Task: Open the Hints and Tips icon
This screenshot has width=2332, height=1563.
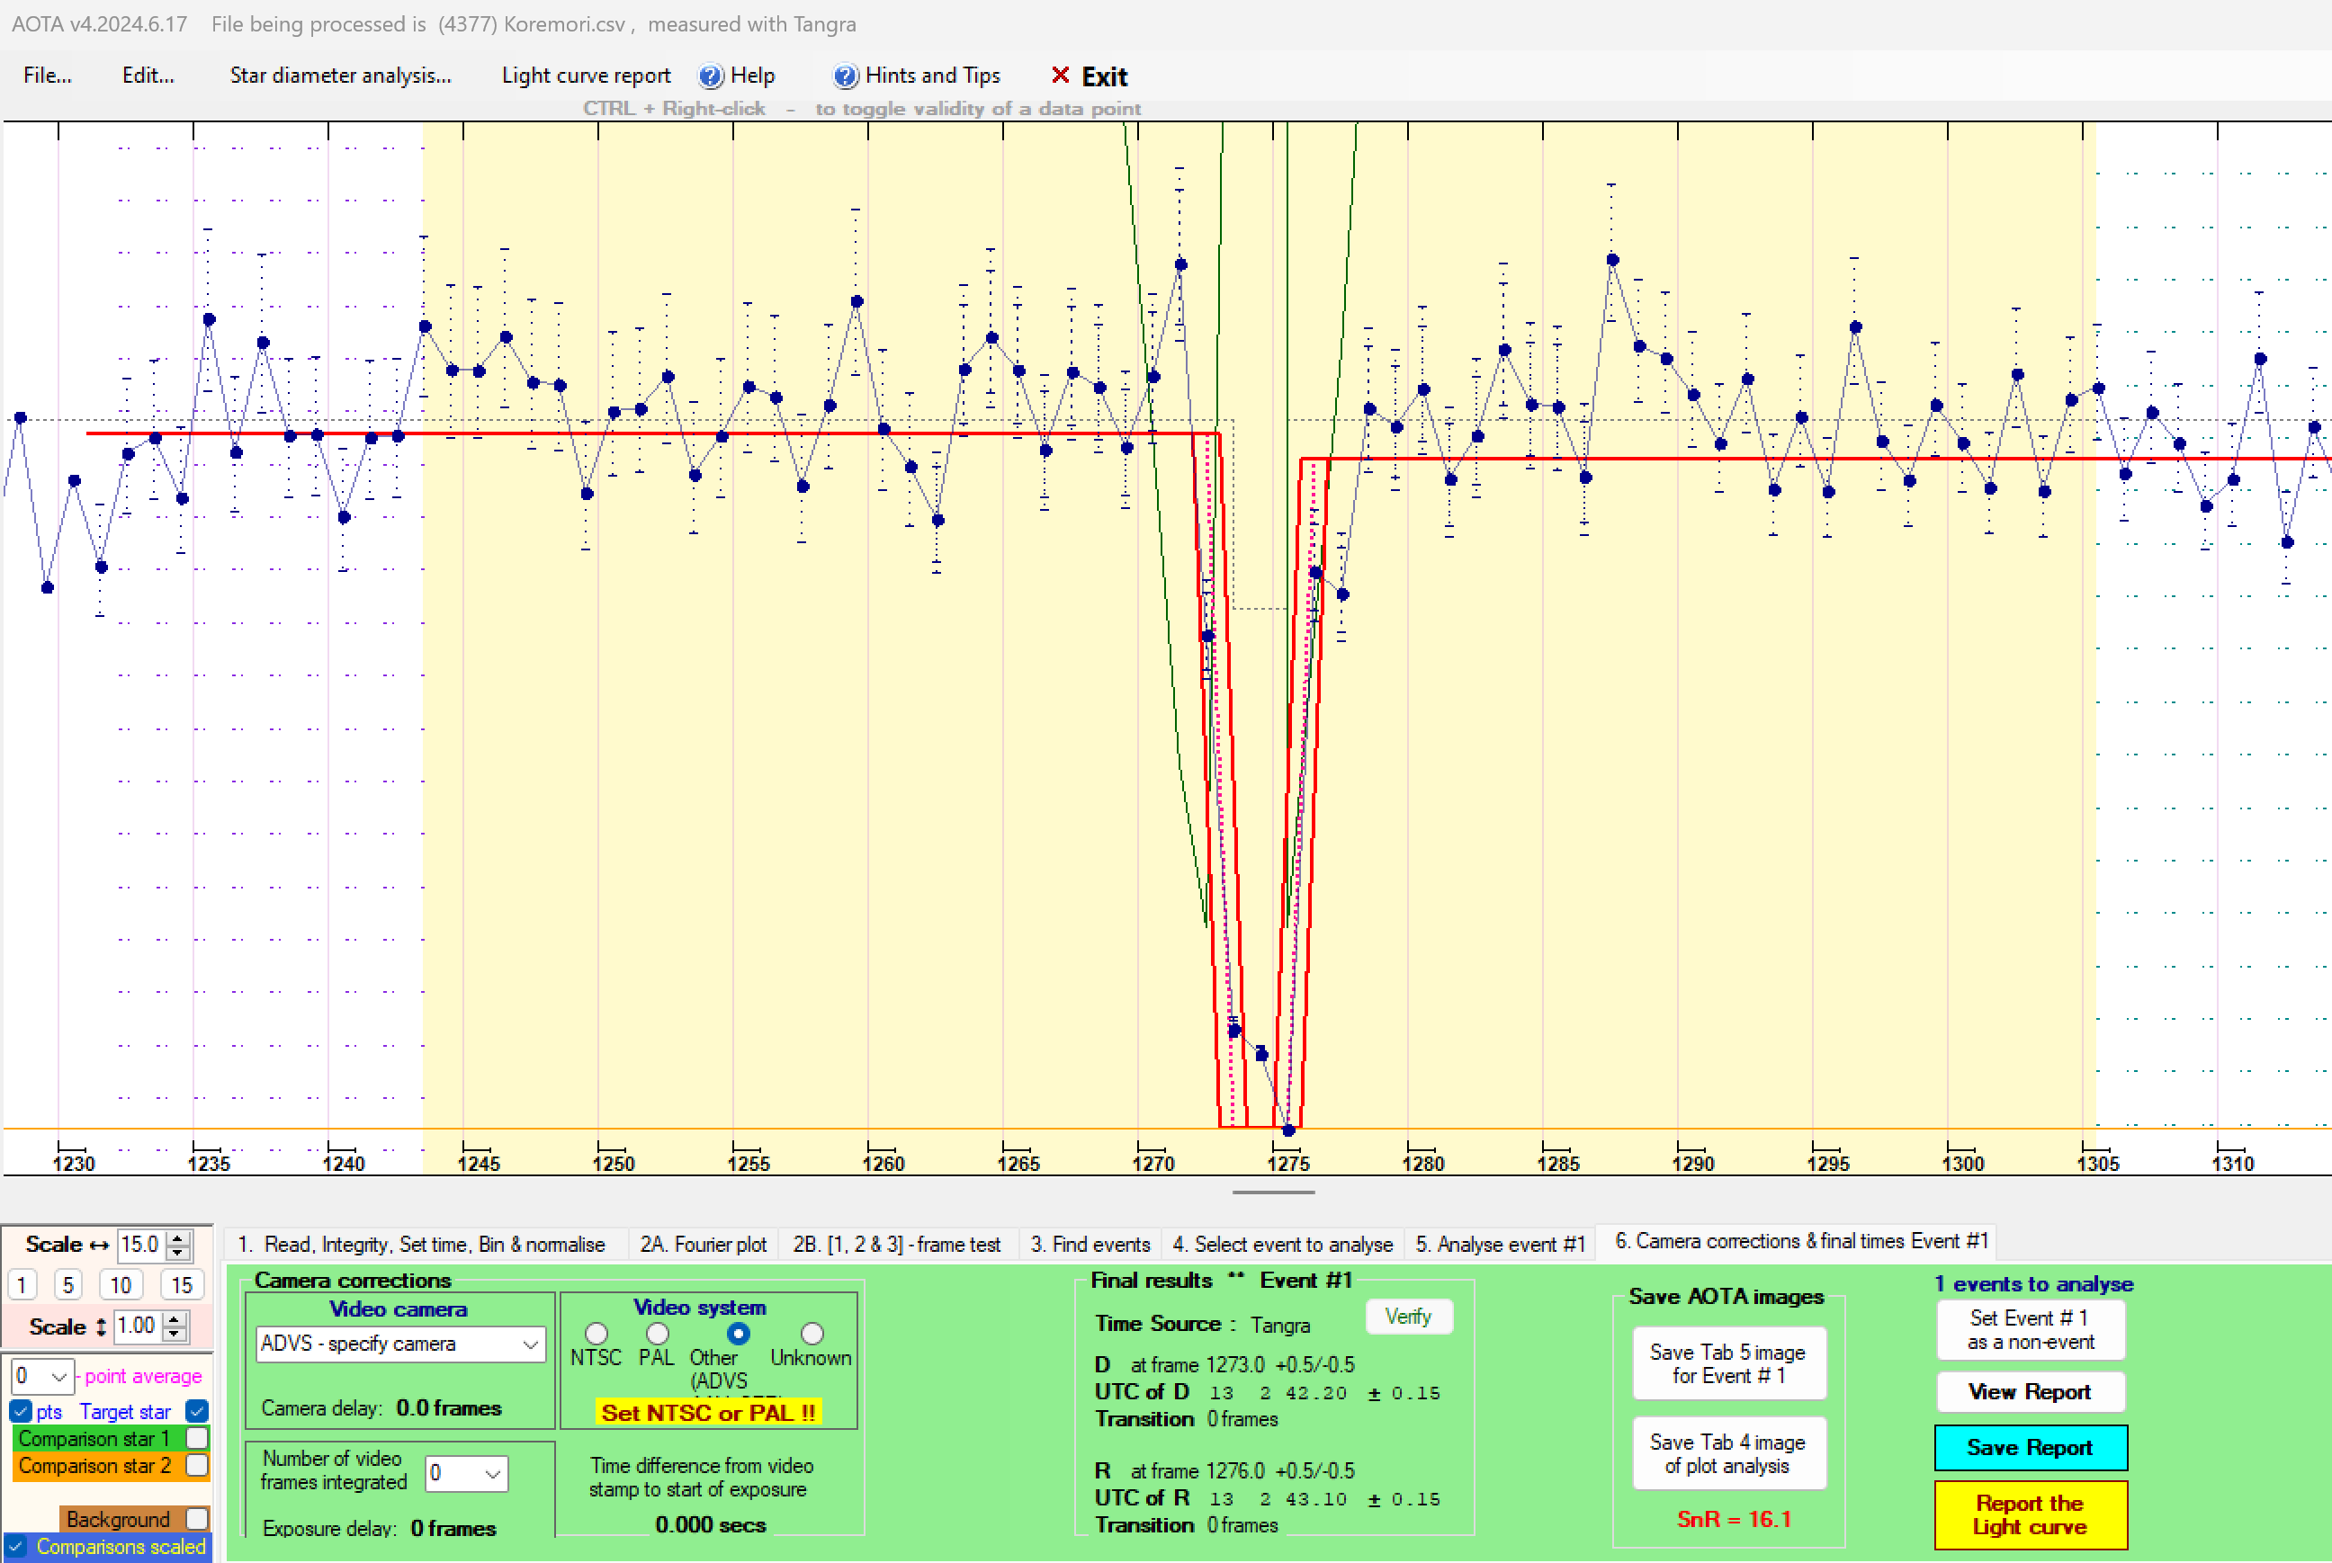Action: tap(846, 76)
